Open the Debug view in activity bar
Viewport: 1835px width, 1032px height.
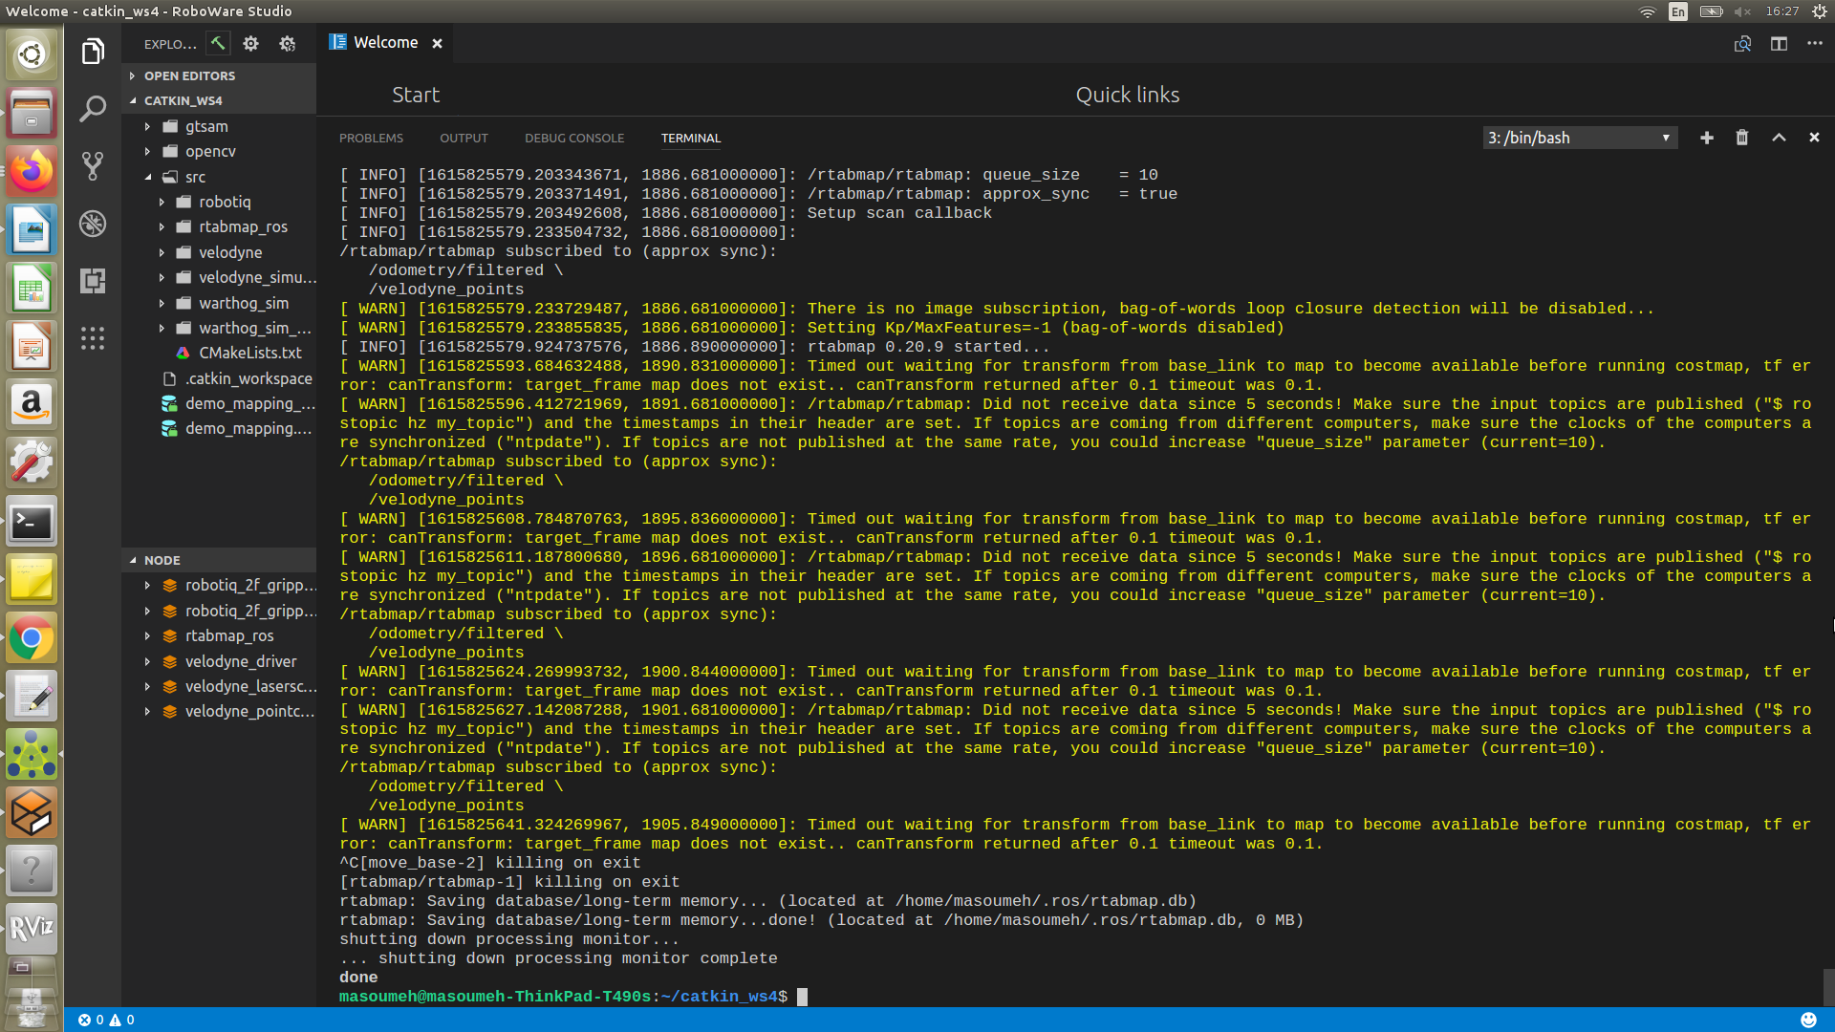[93, 224]
